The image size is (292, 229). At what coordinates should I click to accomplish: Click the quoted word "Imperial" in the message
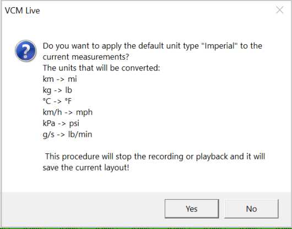click(x=219, y=46)
